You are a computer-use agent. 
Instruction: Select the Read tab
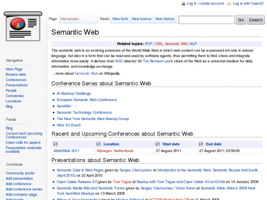pos(104,19)
